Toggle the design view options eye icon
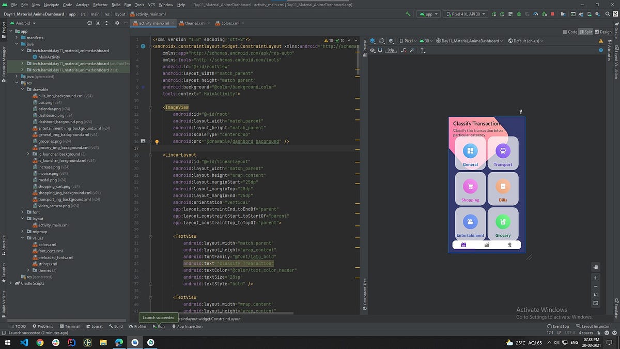 (373, 50)
